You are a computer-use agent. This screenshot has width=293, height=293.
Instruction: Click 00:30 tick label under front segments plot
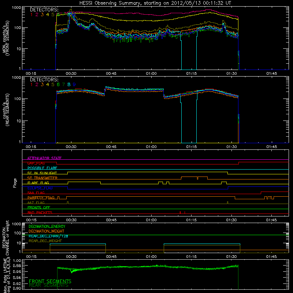[71, 74]
